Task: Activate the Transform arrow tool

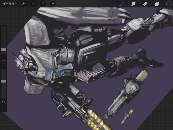Action: 53,4
